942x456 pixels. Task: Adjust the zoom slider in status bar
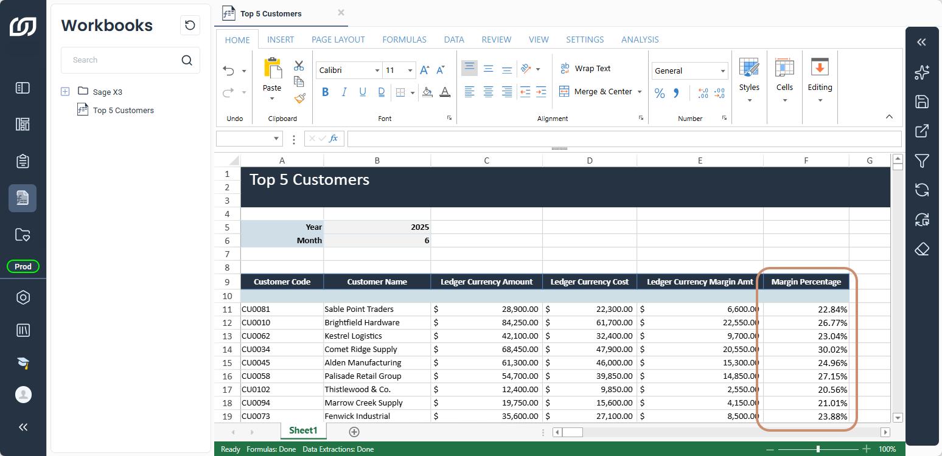pyautogui.click(x=818, y=449)
